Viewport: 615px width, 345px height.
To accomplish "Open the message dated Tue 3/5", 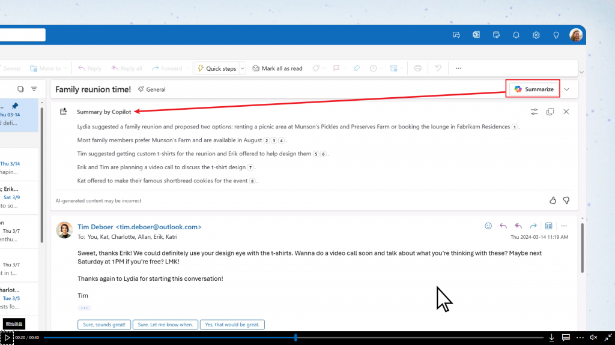I will [19, 298].
